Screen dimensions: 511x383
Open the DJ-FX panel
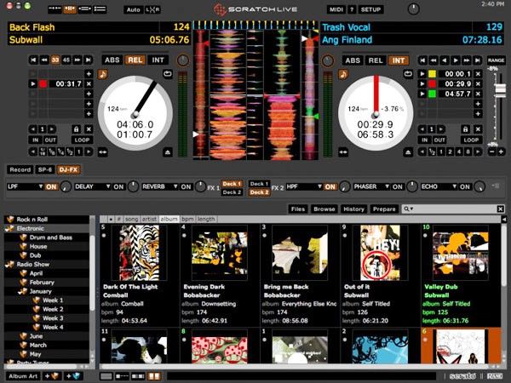pos(68,169)
